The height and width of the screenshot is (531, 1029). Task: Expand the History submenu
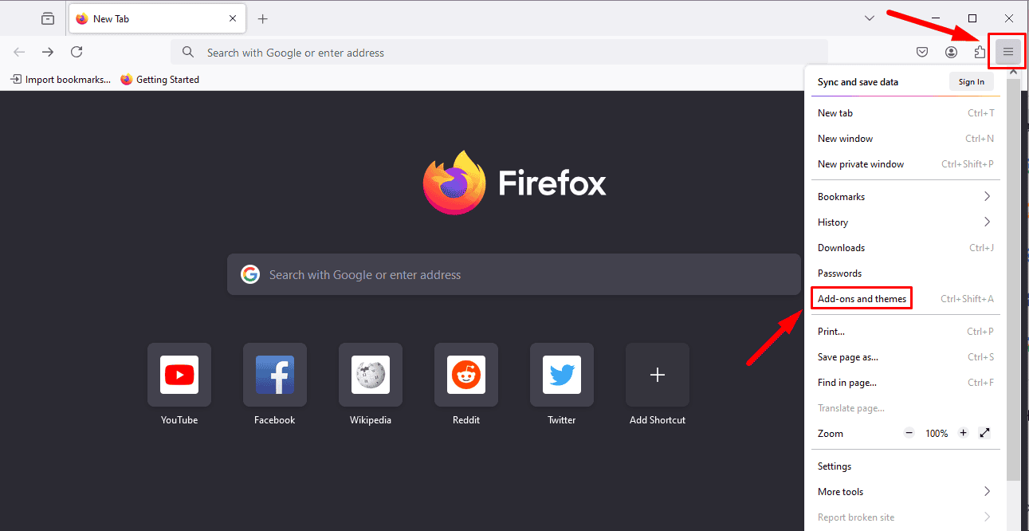click(x=905, y=222)
